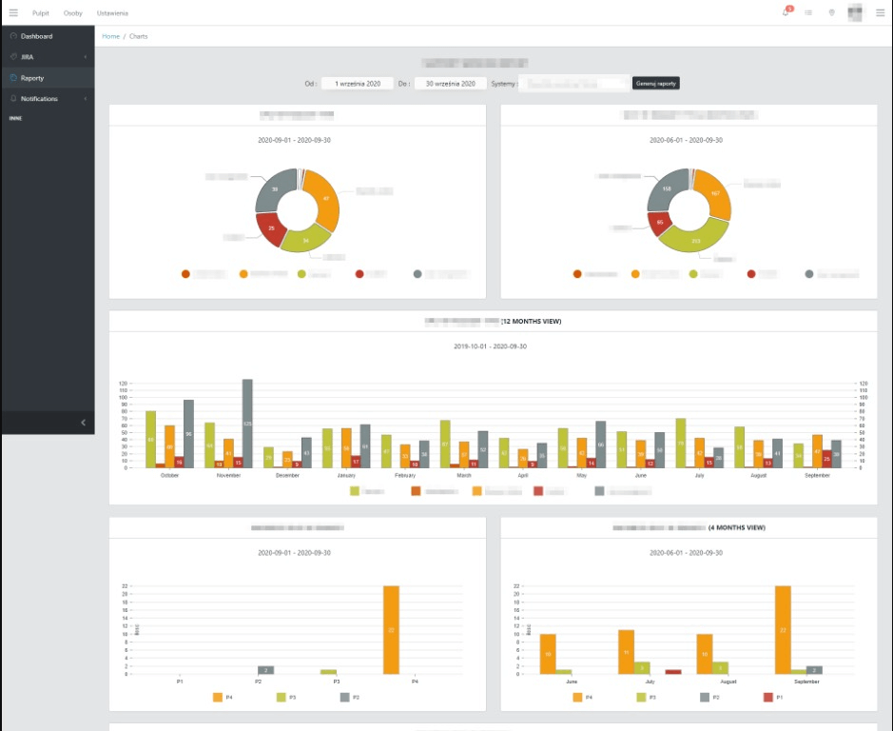Select Notifications in the sidebar
This screenshot has height=731, width=893.
click(48, 99)
